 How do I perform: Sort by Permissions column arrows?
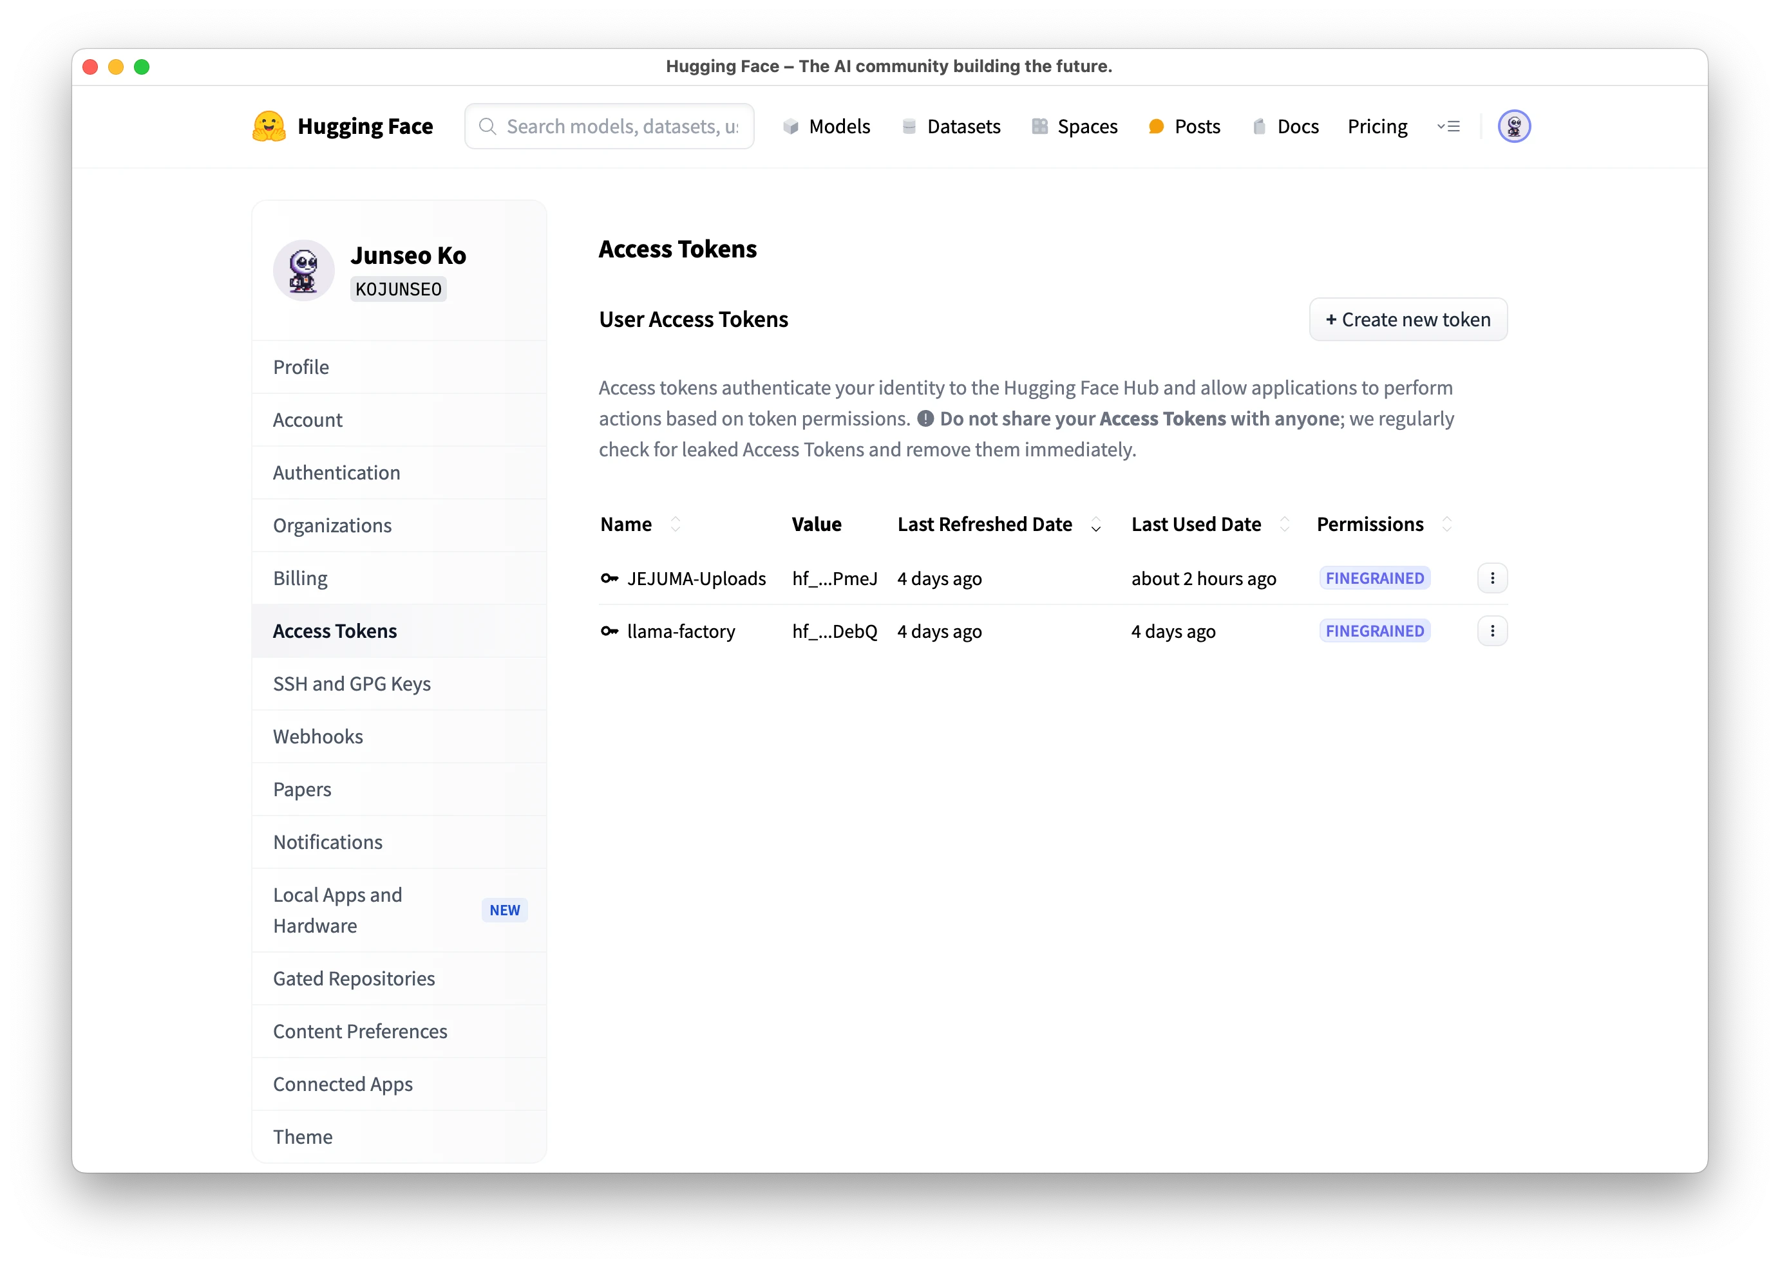(x=1446, y=525)
